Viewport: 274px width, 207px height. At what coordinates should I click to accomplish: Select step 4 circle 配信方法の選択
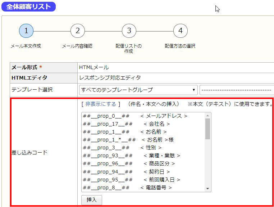181,31
